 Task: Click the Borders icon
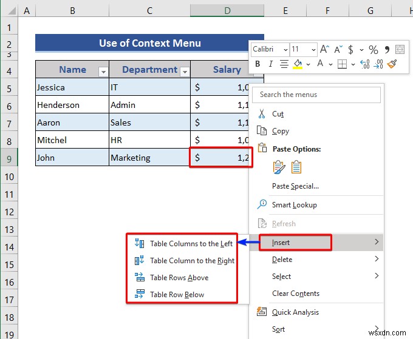[342, 64]
